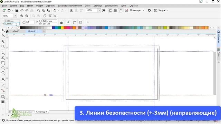Open the undo history dropdown arrow
This screenshot has height=124, width=221.
click(58, 10)
